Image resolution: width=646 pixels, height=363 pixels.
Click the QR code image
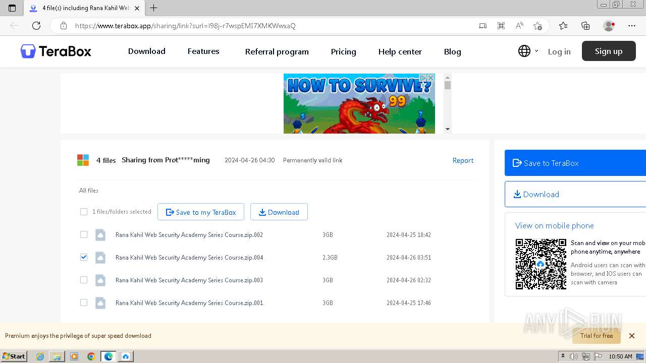click(x=541, y=264)
